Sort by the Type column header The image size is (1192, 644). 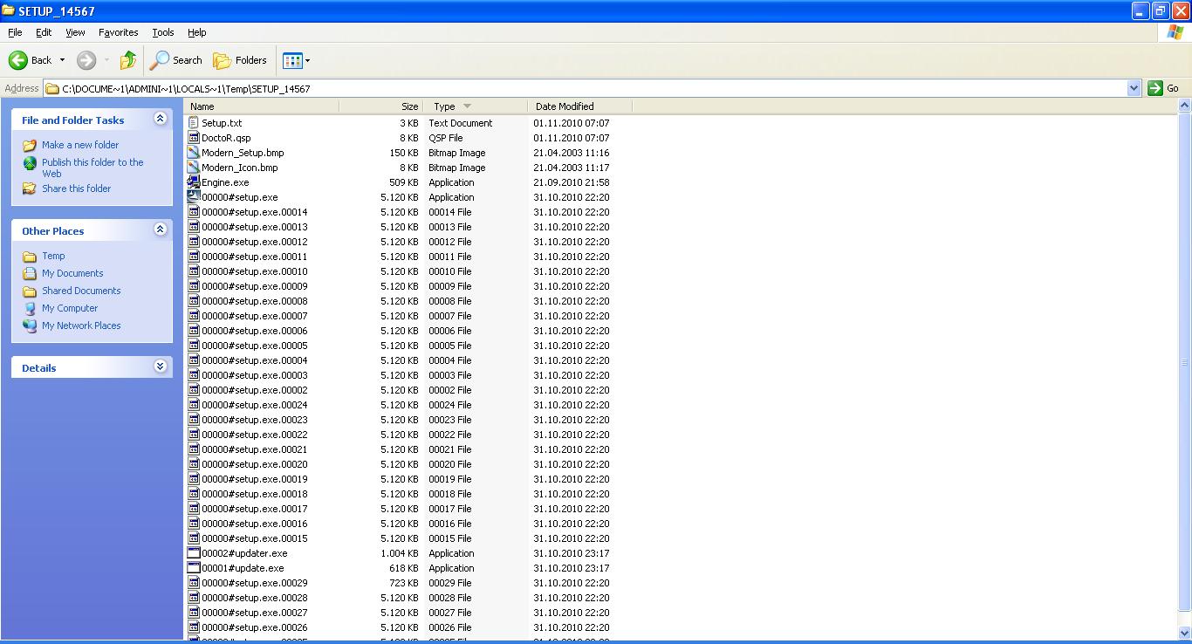tap(474, 106)
